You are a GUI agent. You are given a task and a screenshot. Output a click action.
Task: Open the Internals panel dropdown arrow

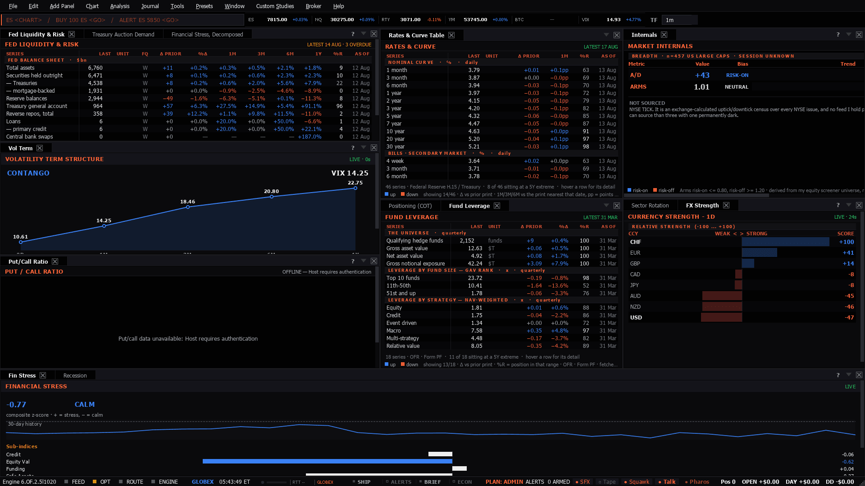[x=849, y=34]
